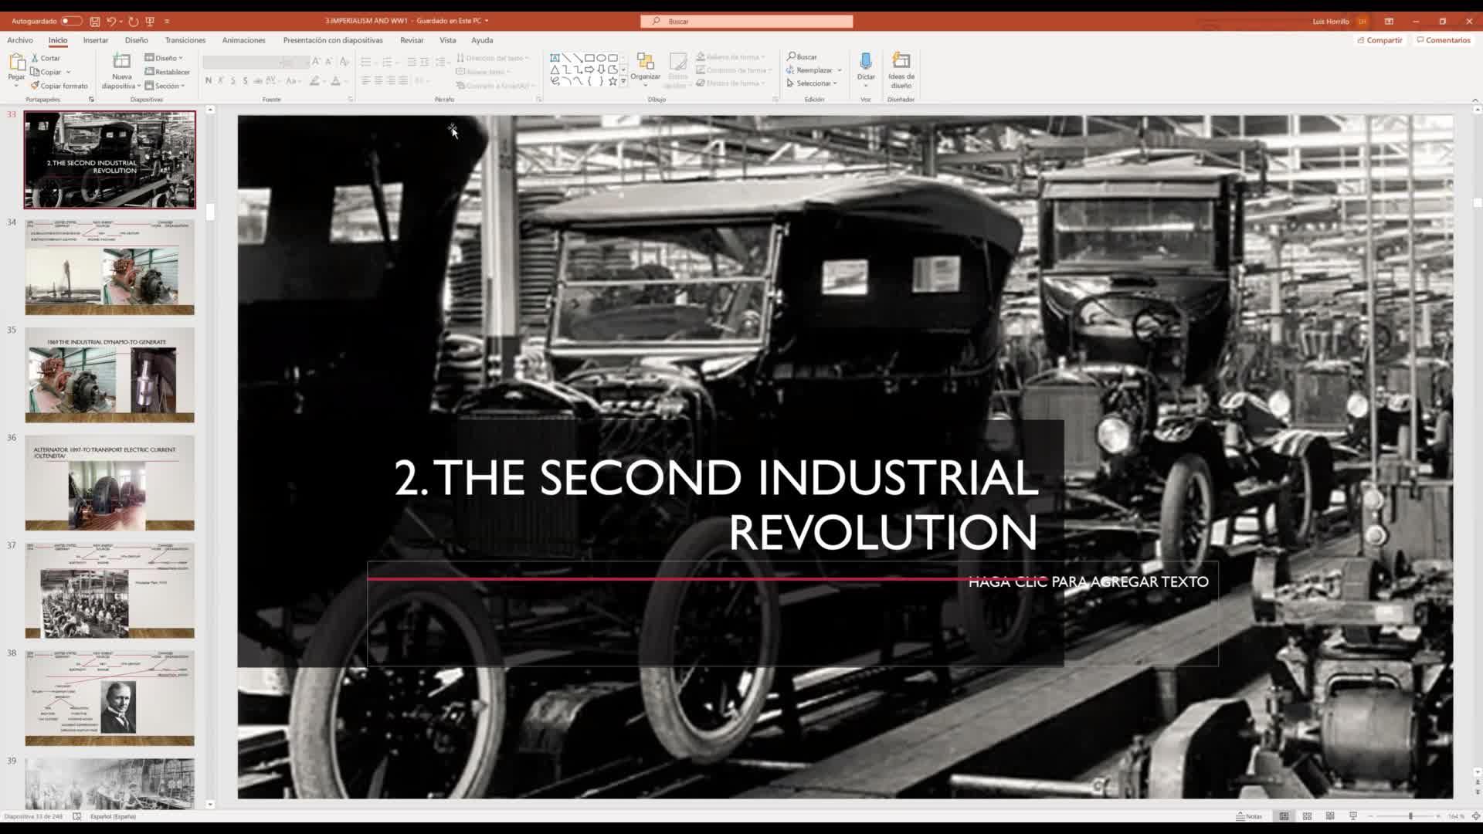Click the Save icon in title bar

[94, 22]
